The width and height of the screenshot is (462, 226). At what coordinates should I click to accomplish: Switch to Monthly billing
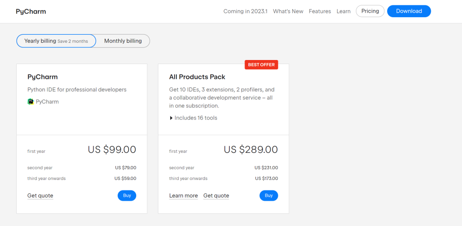(123, 41)
